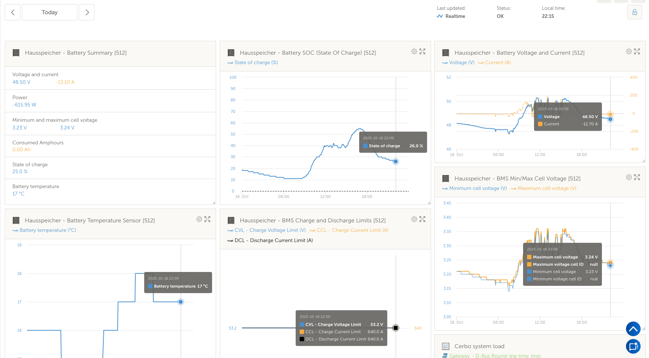Image resolution: width=649 pixels, height=358 pixels.
Task: Expand Battery Temperature Sensor chart fullscreen
Action: (x=207, y=219)
